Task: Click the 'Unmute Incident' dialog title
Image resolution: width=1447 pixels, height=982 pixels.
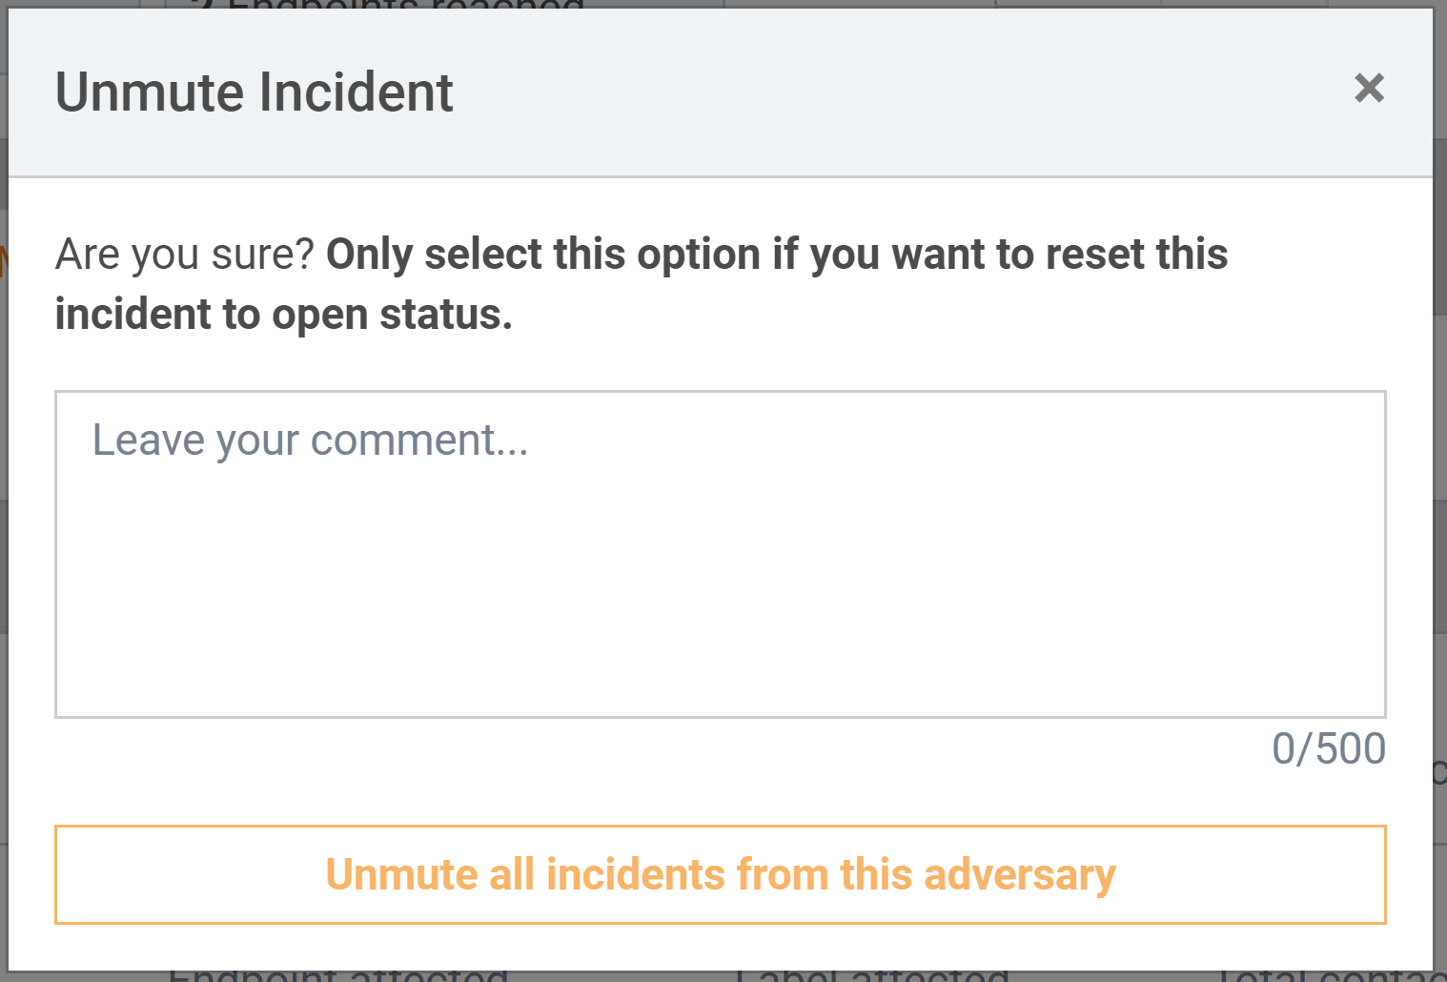Action: pos(254,92)
